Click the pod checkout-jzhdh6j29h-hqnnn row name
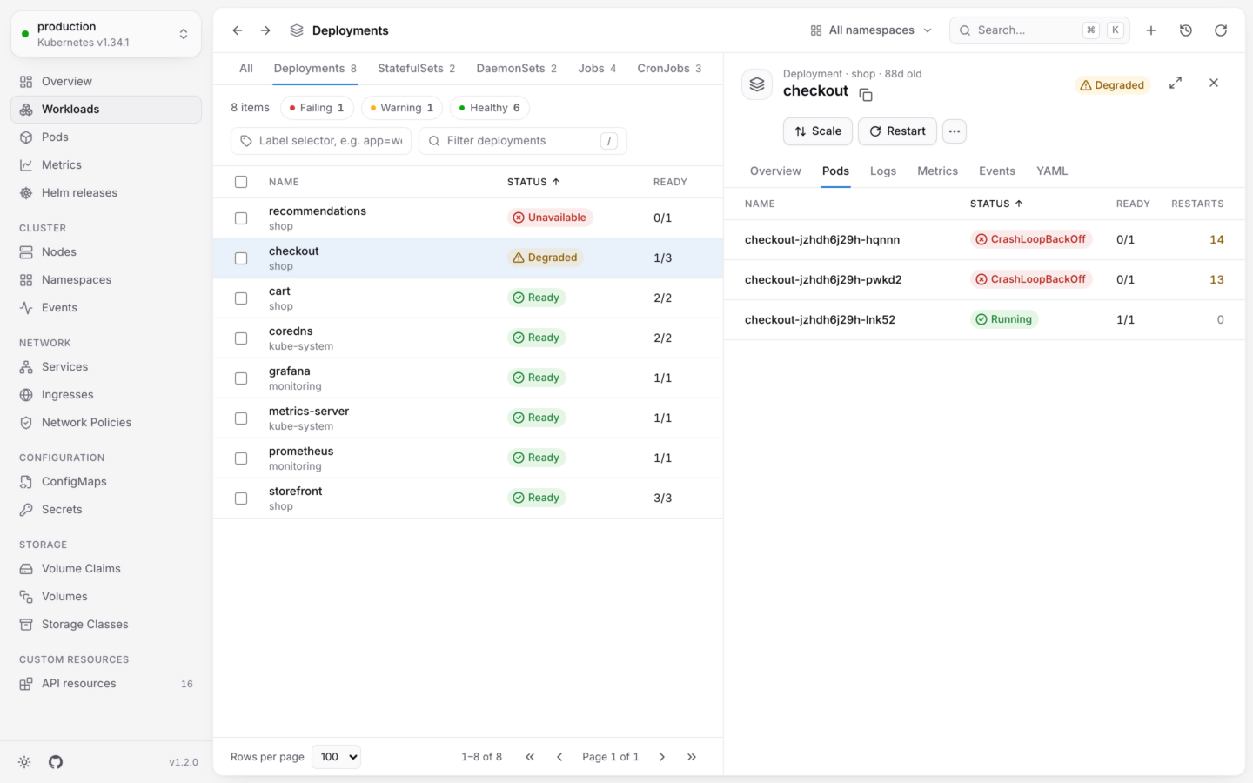The width and height of the screenshot is (1253, 783). tap(822, 239)
